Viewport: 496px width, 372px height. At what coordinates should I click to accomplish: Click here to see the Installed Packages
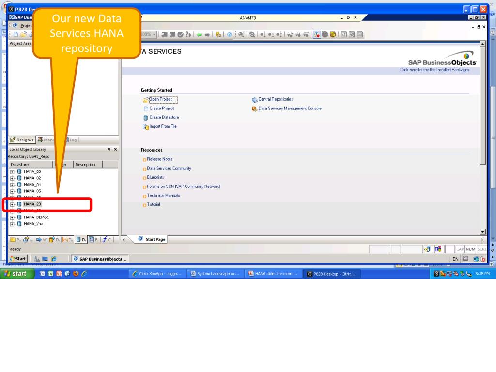point(434,70)
